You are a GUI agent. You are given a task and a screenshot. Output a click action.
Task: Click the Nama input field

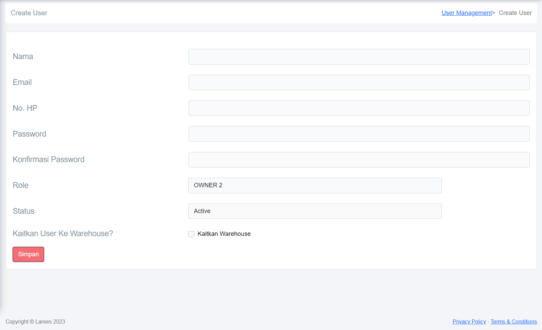[x=359, y=57]
